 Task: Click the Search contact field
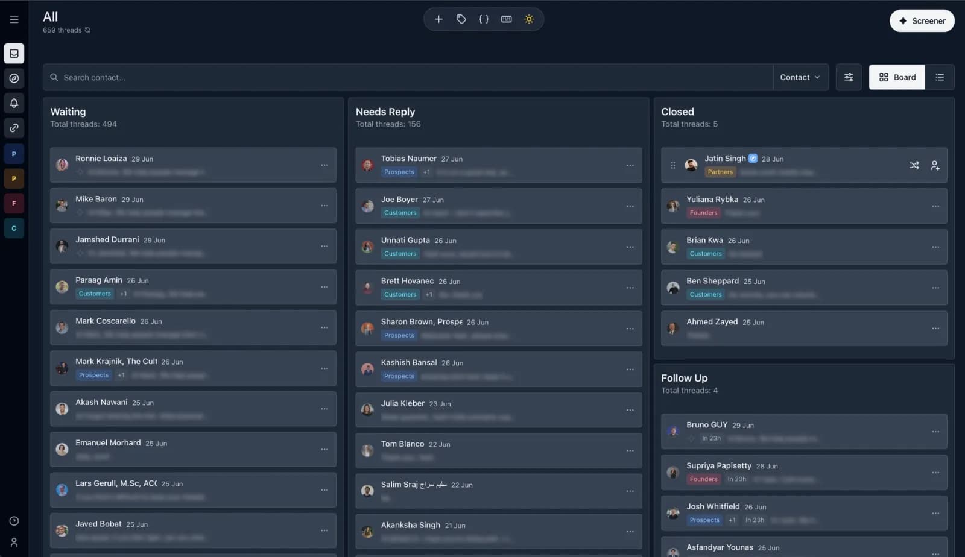(x=408, y=77)
